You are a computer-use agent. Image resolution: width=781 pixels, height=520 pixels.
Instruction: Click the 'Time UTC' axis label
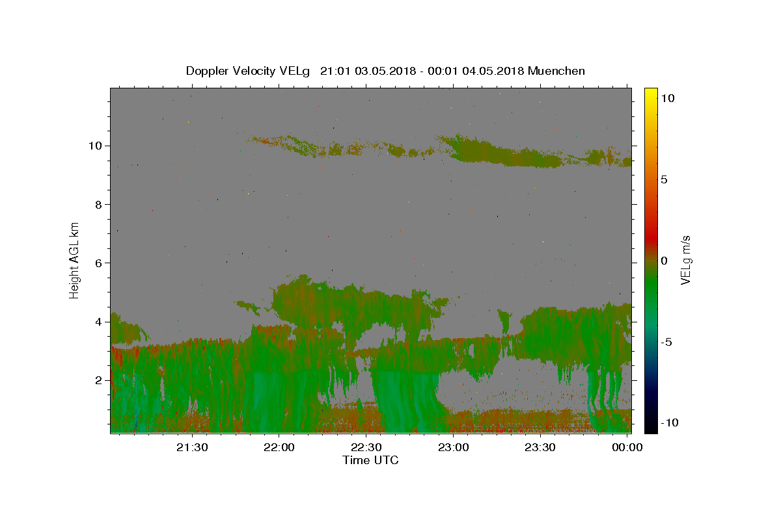point(370,460)
